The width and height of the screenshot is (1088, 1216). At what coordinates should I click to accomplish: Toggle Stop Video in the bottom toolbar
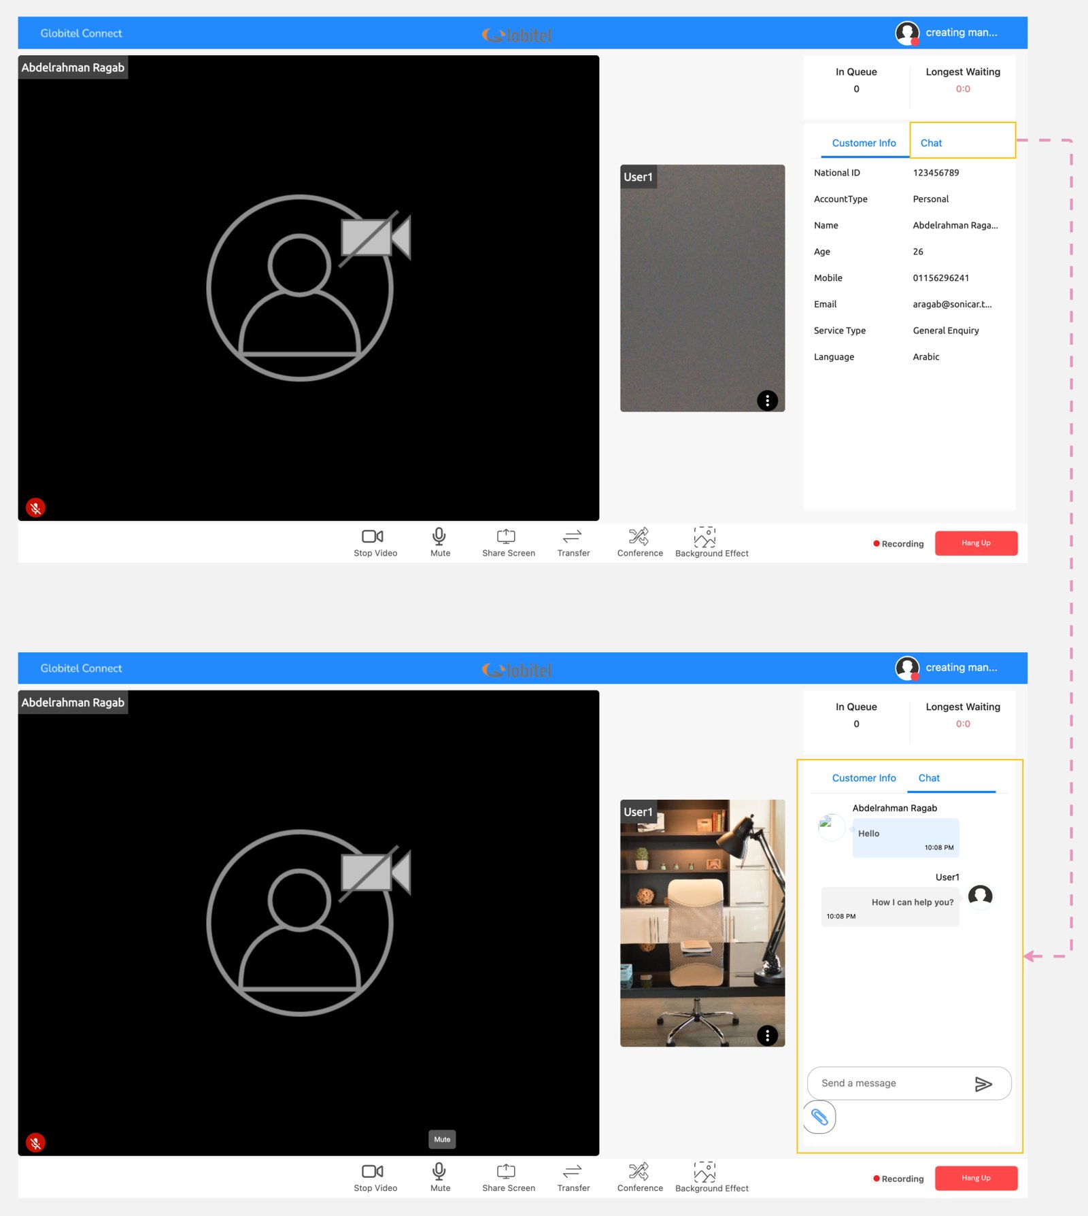tap(373, 1172)
